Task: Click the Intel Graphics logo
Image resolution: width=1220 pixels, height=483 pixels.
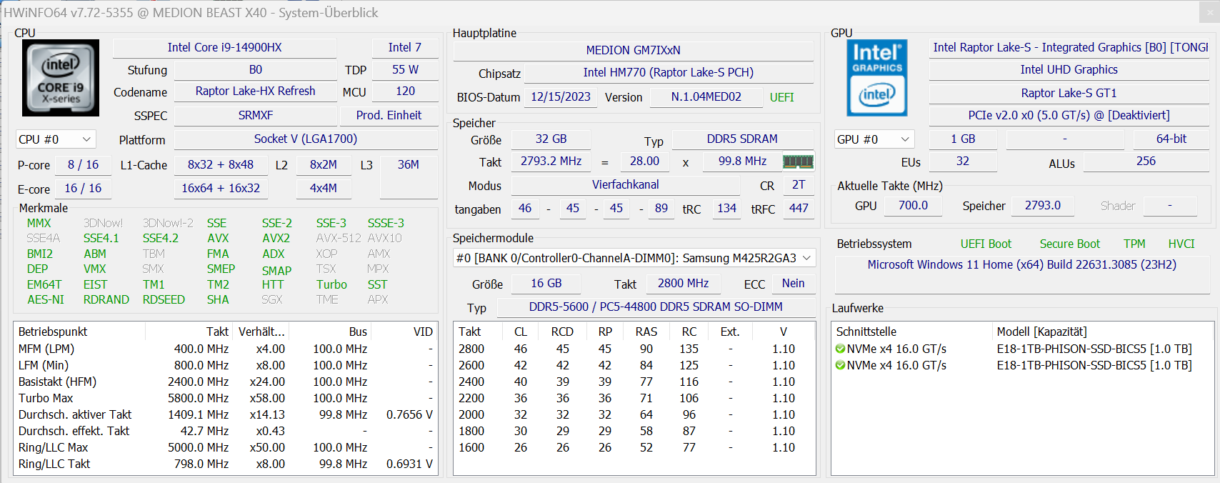Action: click(x=877, y=78)
